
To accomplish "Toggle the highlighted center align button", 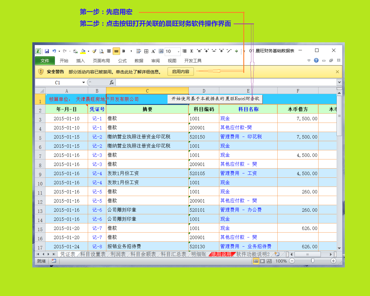I will [x=116, y=51].
